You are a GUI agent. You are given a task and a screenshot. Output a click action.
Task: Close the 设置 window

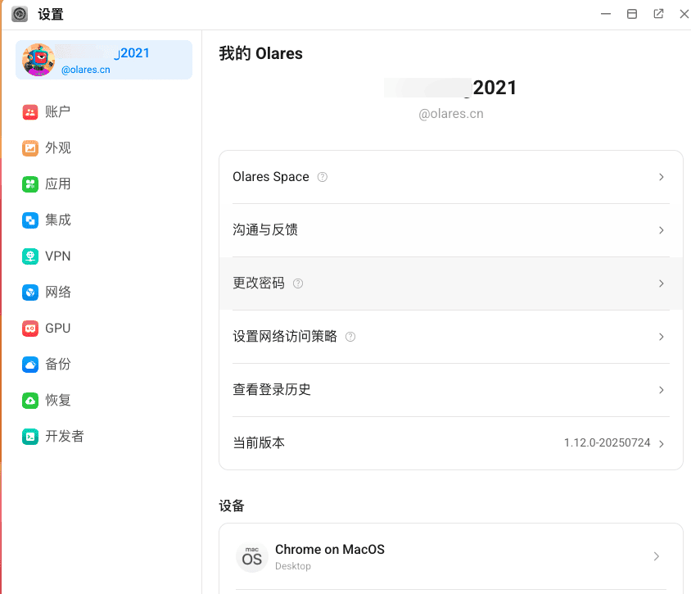(684, 14)
